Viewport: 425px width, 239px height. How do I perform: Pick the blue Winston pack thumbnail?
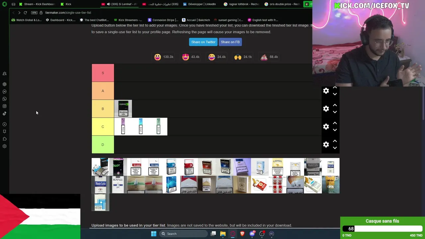pyautogui.click(x=153, y=167)
